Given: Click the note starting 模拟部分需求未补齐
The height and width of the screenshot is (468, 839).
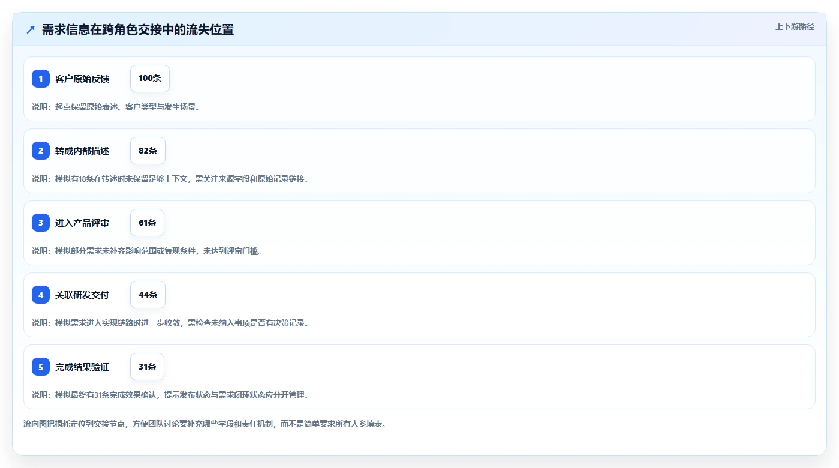Looking at the screenshot, I should click(147, 251).
